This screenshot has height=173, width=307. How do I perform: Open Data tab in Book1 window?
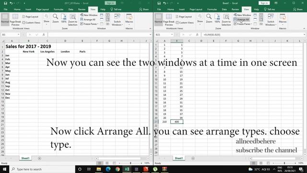coord(224,9)
